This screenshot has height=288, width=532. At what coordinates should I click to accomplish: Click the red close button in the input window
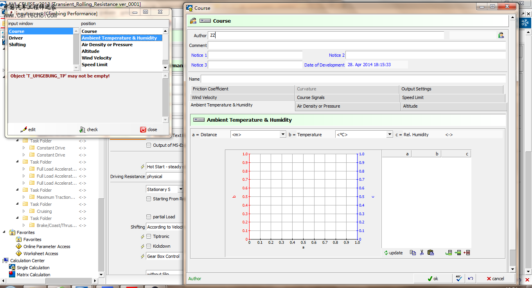pos(149,130)
